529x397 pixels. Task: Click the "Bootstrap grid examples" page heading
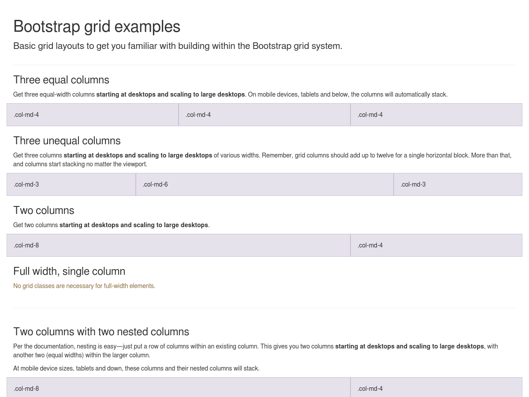(x=97, y=26)
